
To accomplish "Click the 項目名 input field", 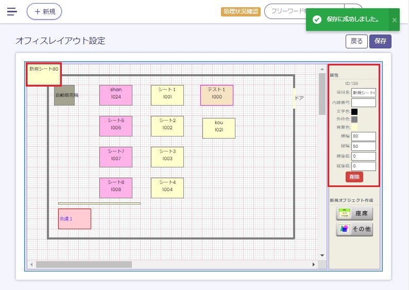I will [x=363, y=93].
